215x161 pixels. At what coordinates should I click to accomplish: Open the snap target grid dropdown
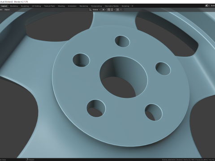[113, 9]
